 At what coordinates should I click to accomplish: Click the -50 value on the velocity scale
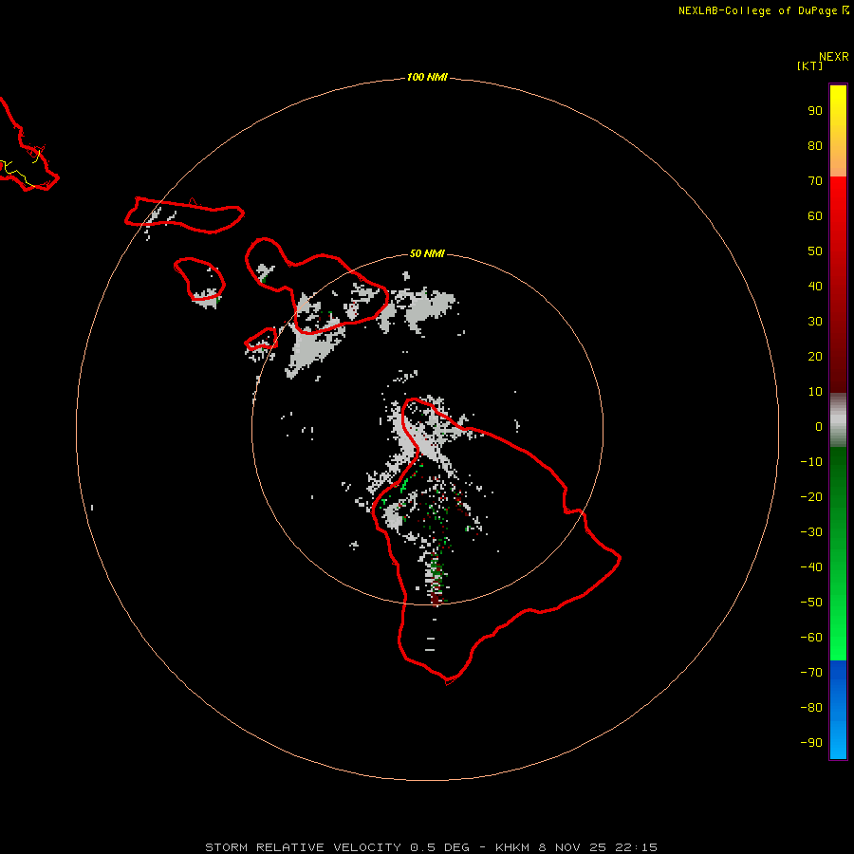click(811, 603)
